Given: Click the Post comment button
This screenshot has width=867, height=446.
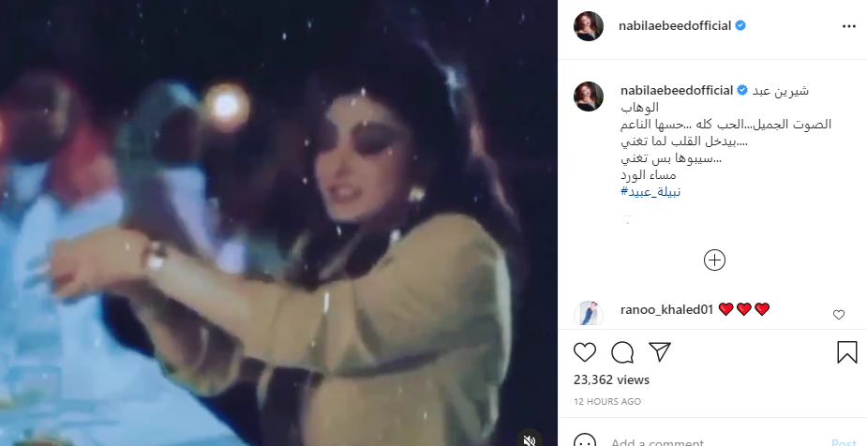Looking at the screenshot, I should (x=844, y=441).
